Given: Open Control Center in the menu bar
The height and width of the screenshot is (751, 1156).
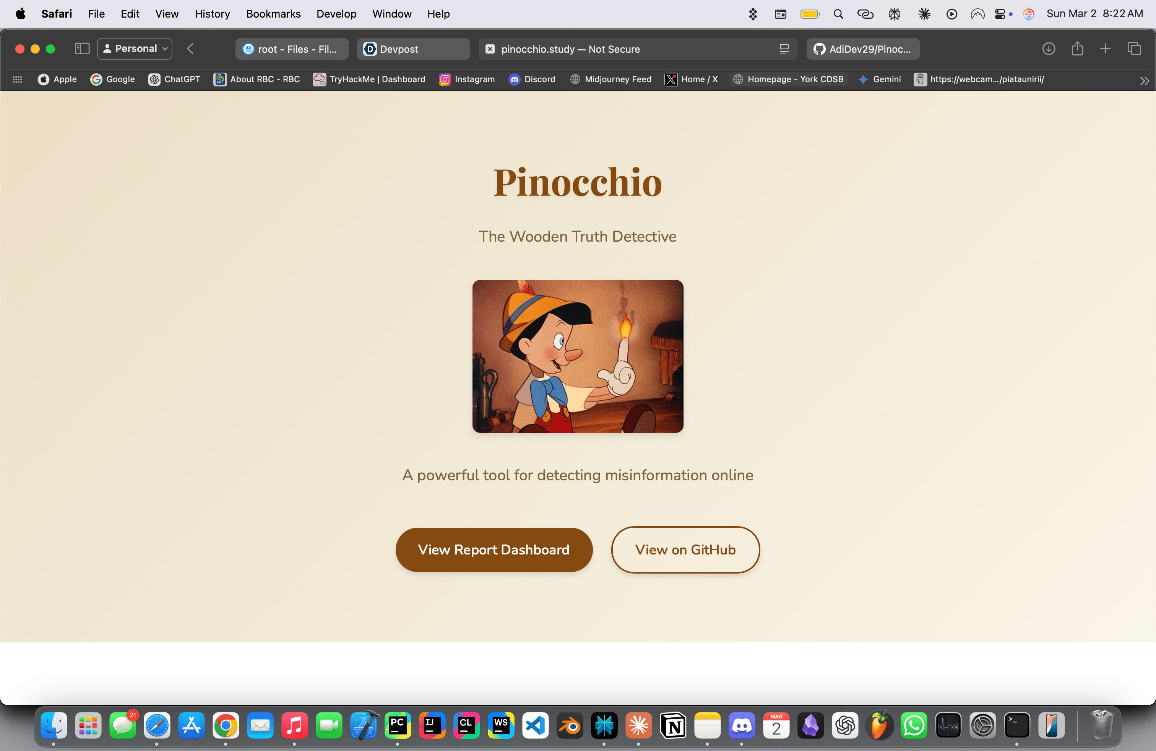Looking at the screenshot, I should pyautogui.click(x=1000, y=14).
